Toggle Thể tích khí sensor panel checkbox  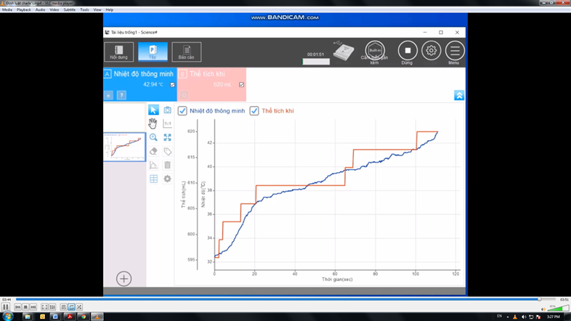tap(241, 84)
